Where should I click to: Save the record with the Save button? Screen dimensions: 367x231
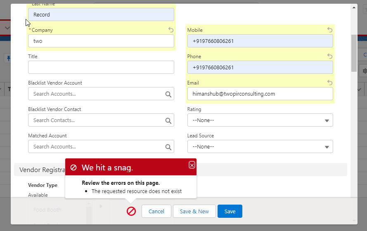(230, 211)
